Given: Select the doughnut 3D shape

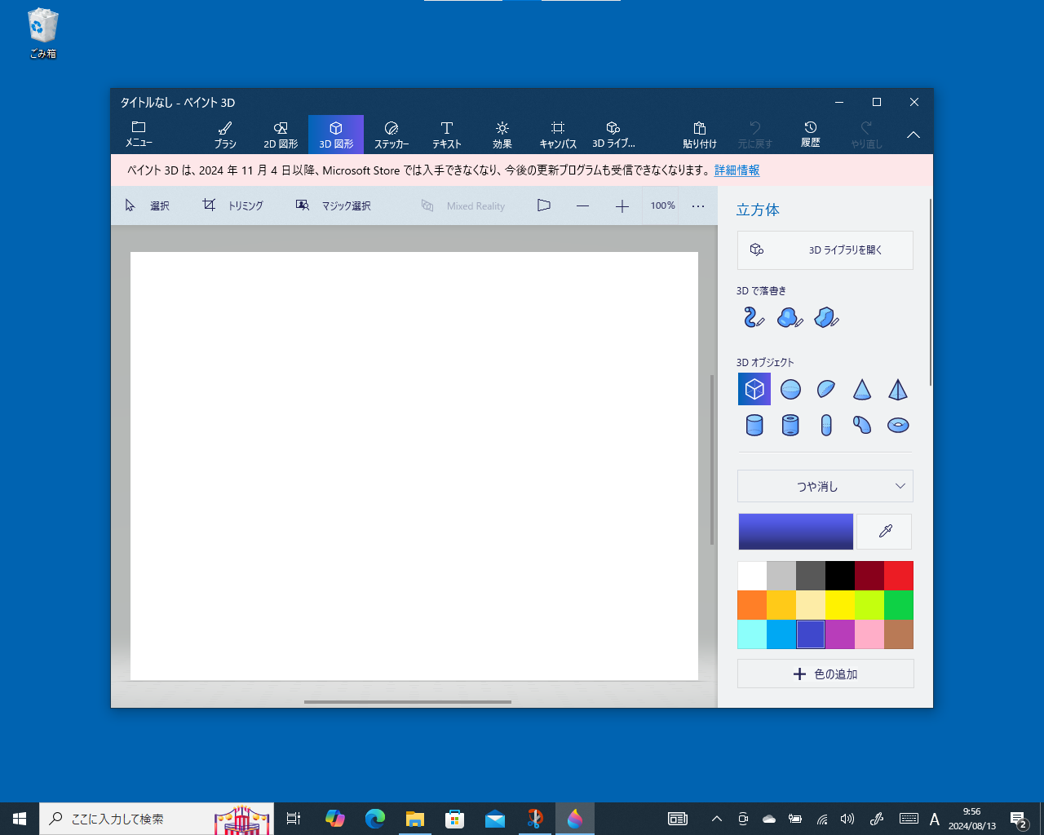Looking at the screenshot, I should (897, 425).
